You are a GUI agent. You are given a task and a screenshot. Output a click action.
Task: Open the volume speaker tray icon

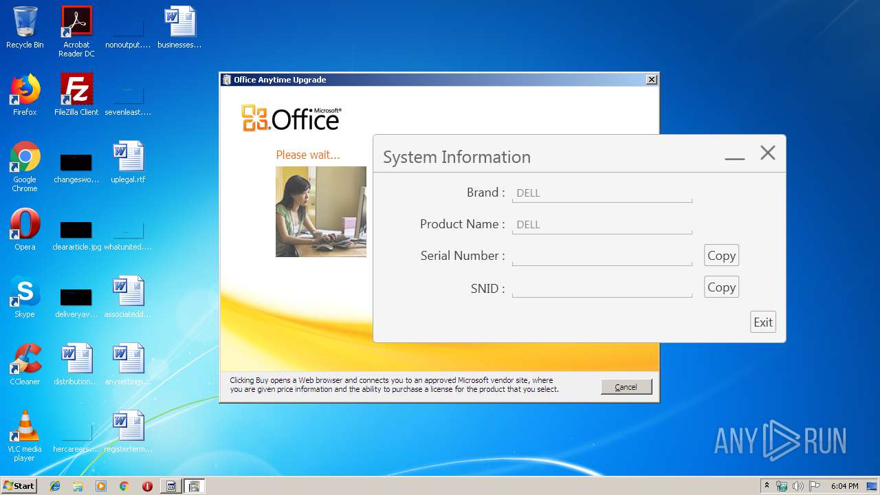[797, 486]
